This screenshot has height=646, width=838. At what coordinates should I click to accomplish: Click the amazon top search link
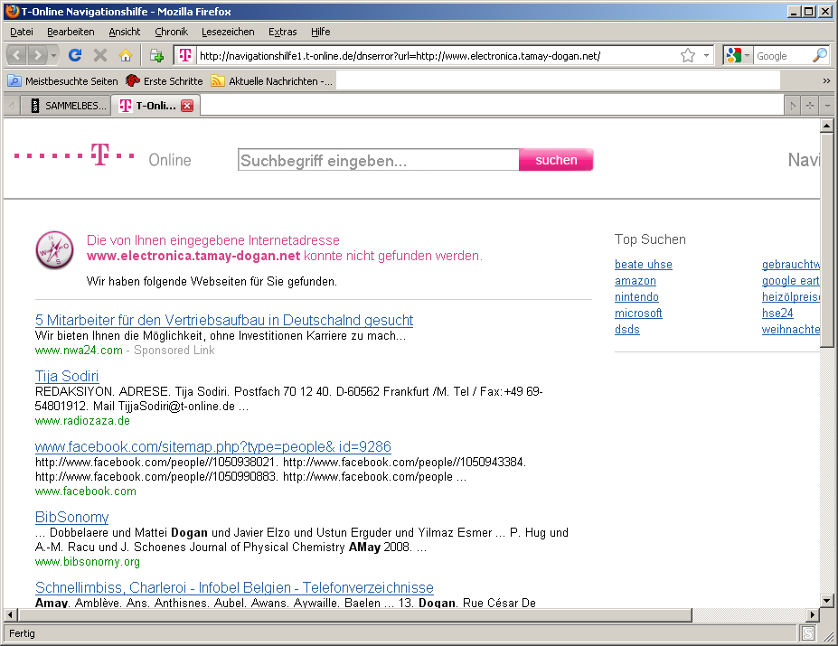click(636, 280)
